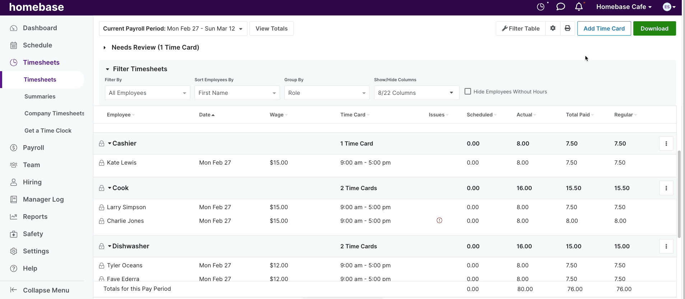Click the Add Time Card button
Viewport: 685px width, 299px height.
tap(604, 28)
